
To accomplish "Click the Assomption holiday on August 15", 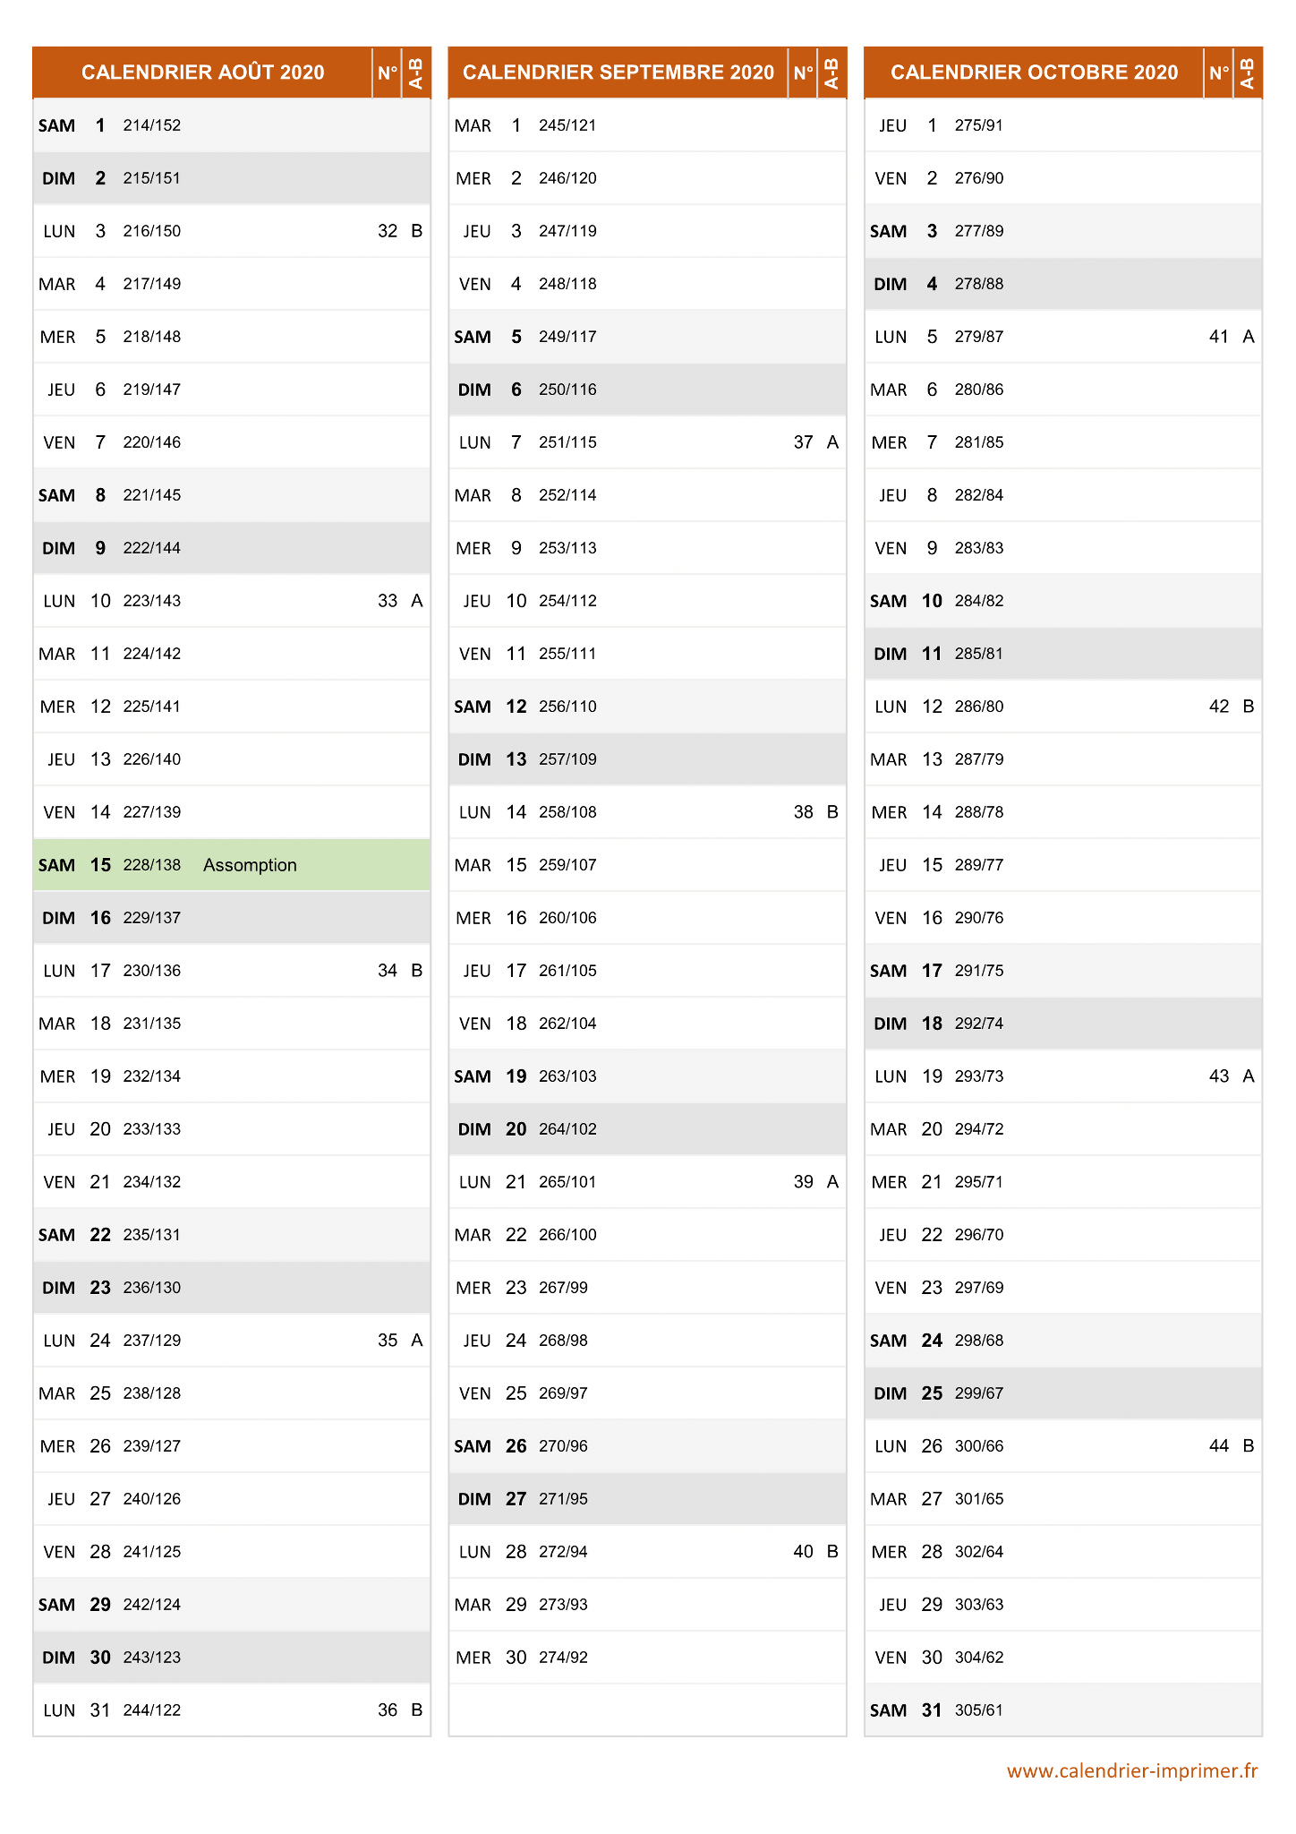I will pyautogui.click(x=250, y=865).
